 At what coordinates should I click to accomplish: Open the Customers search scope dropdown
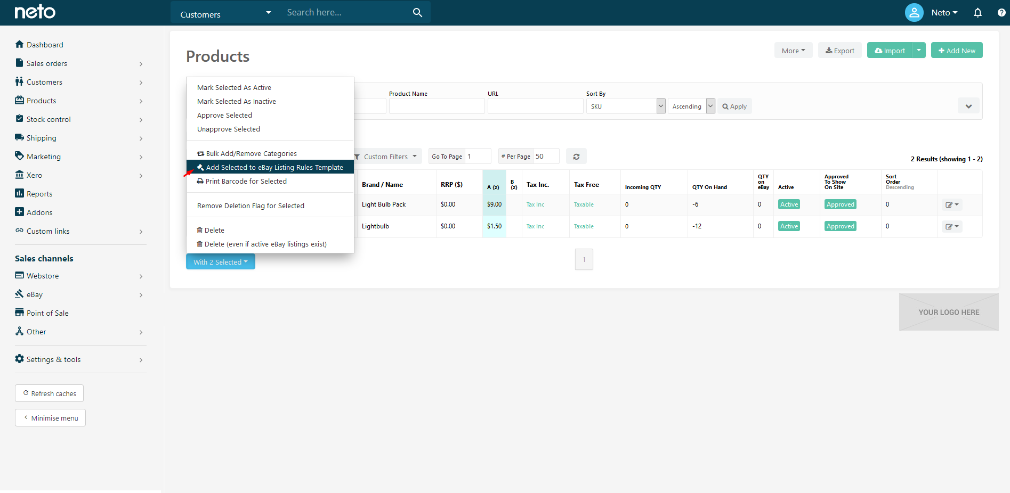pos(225,13)
